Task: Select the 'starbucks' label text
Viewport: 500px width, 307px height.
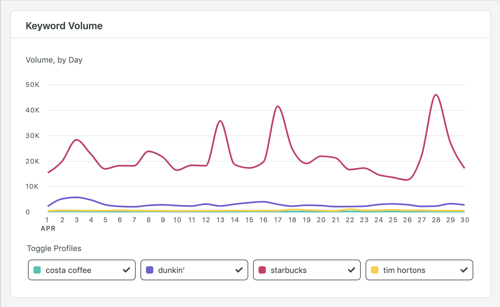Action: pos(289,270)
